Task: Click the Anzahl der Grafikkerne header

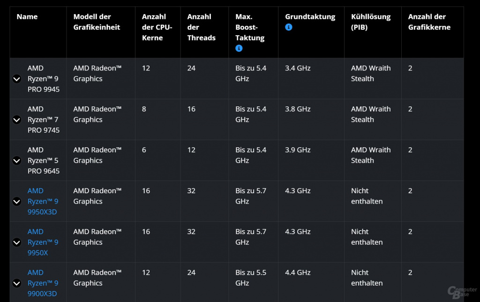Action: point(429,22)
